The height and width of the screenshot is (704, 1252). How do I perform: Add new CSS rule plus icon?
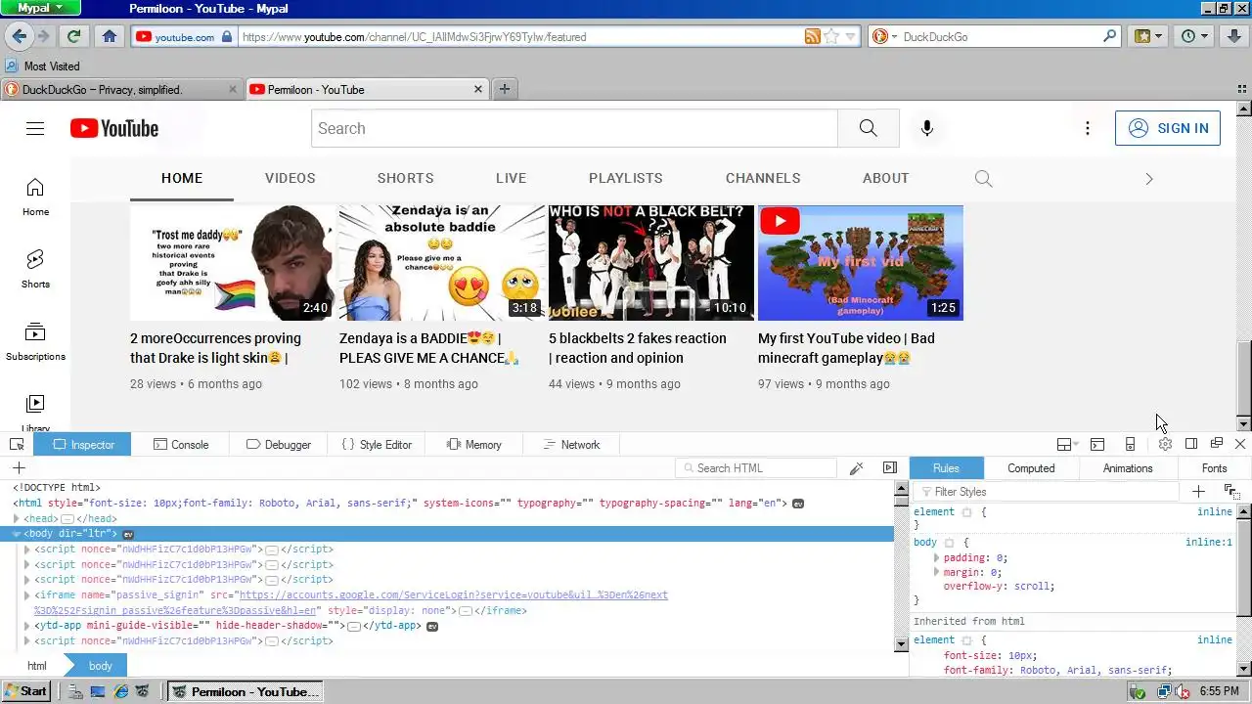tap(1198, 491)
